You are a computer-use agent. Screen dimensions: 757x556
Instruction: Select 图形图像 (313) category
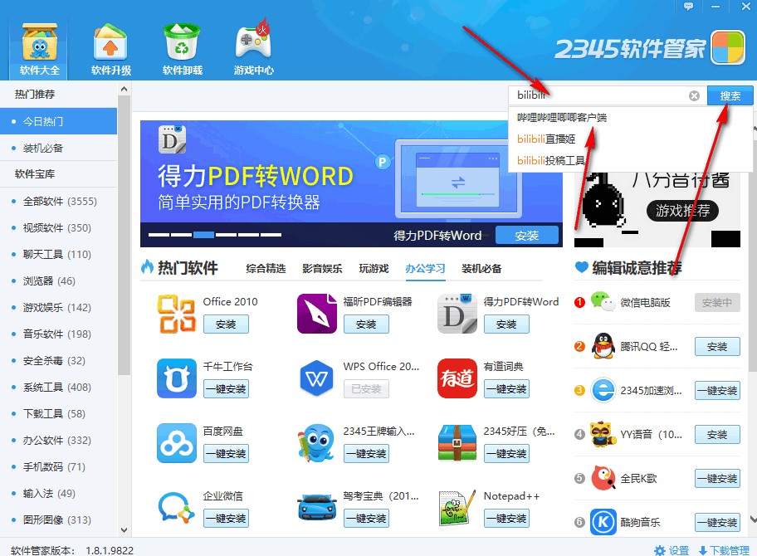(58, 519)
